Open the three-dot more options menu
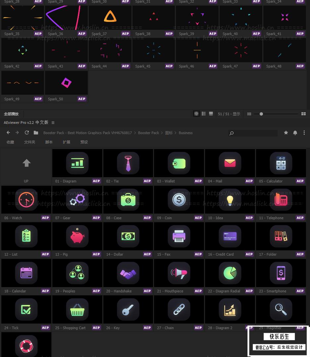Image resolution: width=310 pixels, height=357 pixels. coord(304,132)
